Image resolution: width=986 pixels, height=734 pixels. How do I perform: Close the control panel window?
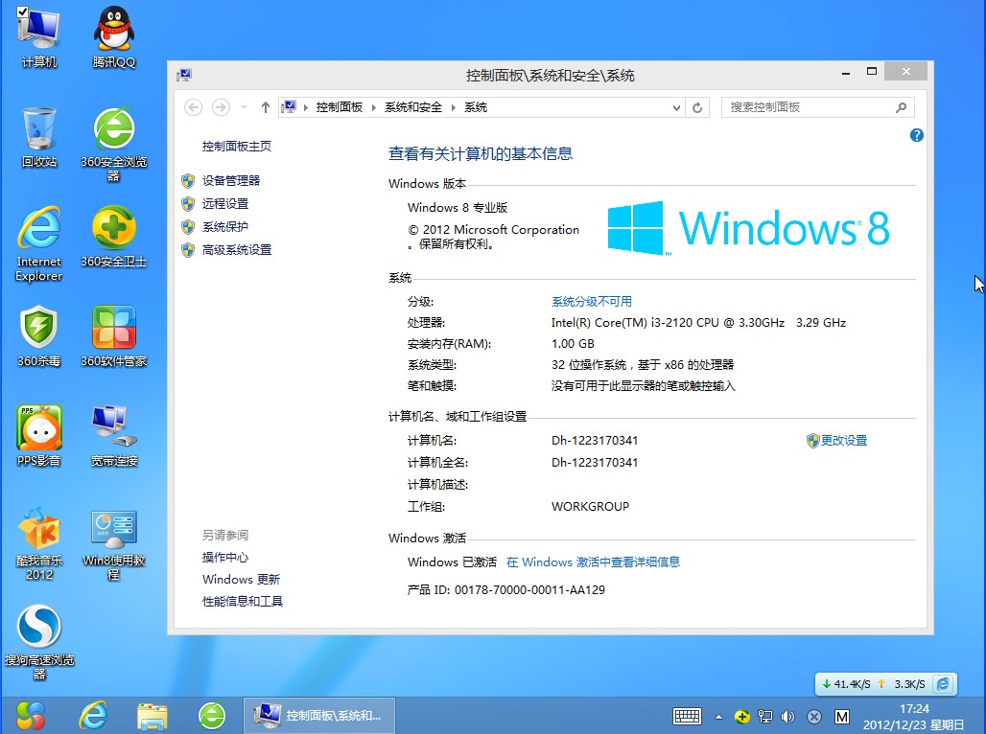pyautogui.click(x=905, y=72)
